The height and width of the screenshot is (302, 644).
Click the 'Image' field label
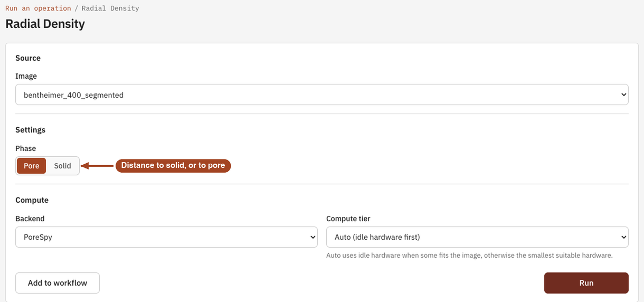pos(26,76)
